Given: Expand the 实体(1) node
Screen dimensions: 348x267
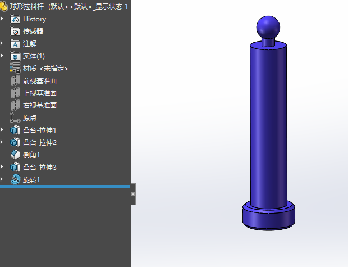Looking at the screenshot, I should (x=2, y=56).
